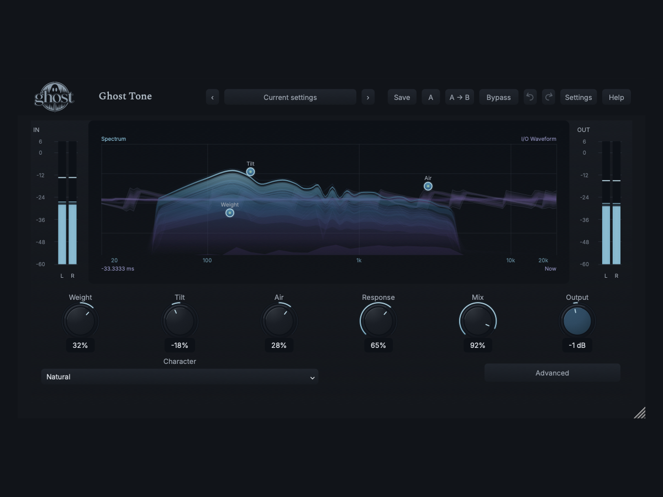Click the Character label text
Screen dimensions: 663x497
tap(180, 362)
